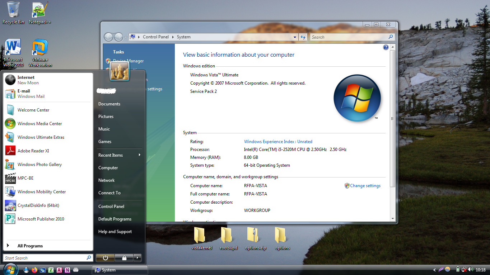Screen dimensions: 490x275
Task: Open the address bar history dropdown
Action: click(x=295, y=37)
